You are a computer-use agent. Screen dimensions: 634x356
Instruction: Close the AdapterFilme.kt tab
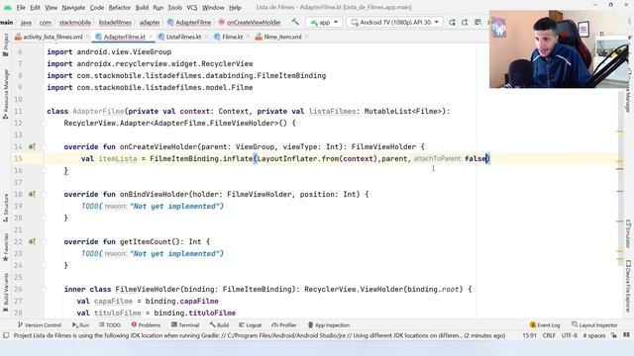(x=151, y=37)
